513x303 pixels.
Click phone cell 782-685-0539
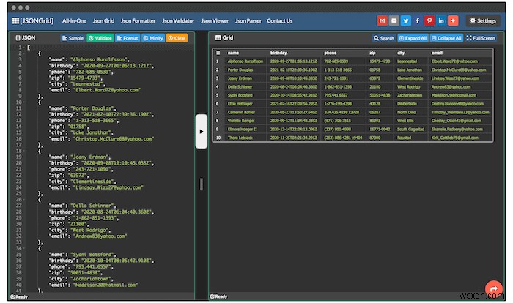tap(344, 61)
